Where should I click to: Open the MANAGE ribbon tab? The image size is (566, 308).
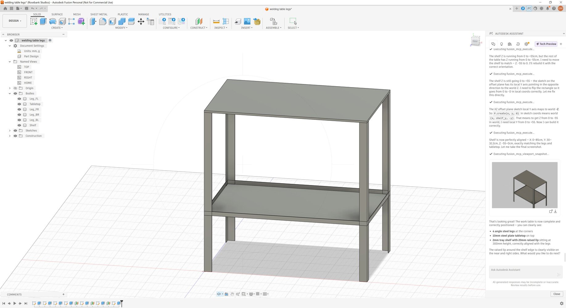click(143, 14)
